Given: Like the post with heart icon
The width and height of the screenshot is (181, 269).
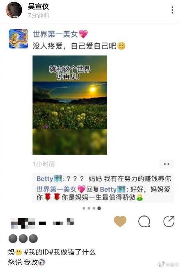Looking at the screenshot, I should tap(120, 221).
